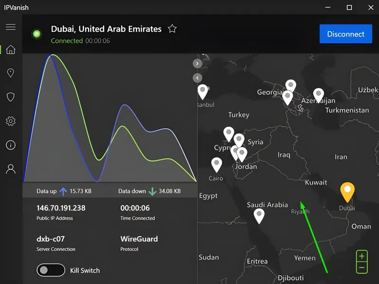The image size is (379, 284).
Task: Collapse panel with left chevron arrow
Action: click(x=198, y=78)
